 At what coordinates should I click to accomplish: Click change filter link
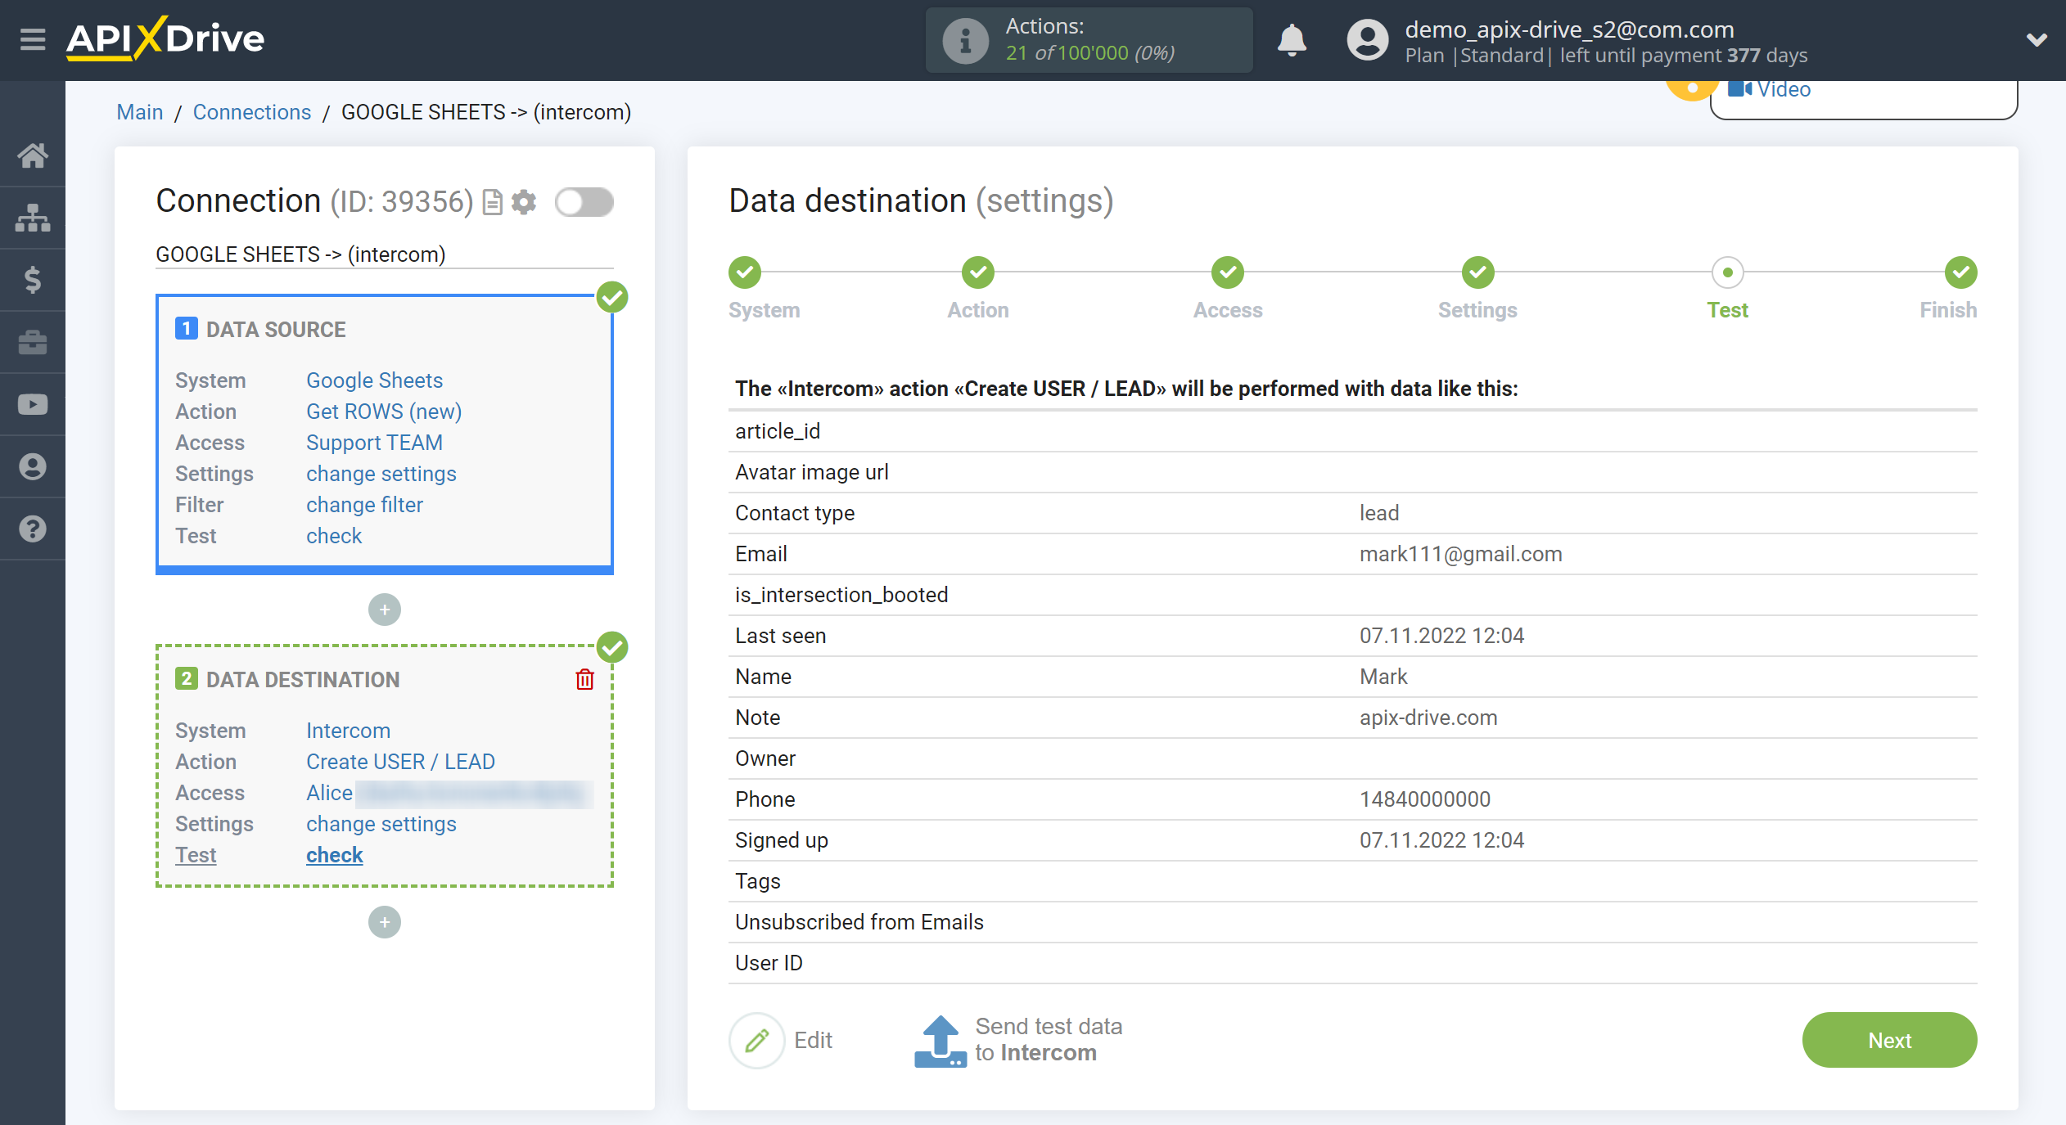click(364, 505)
